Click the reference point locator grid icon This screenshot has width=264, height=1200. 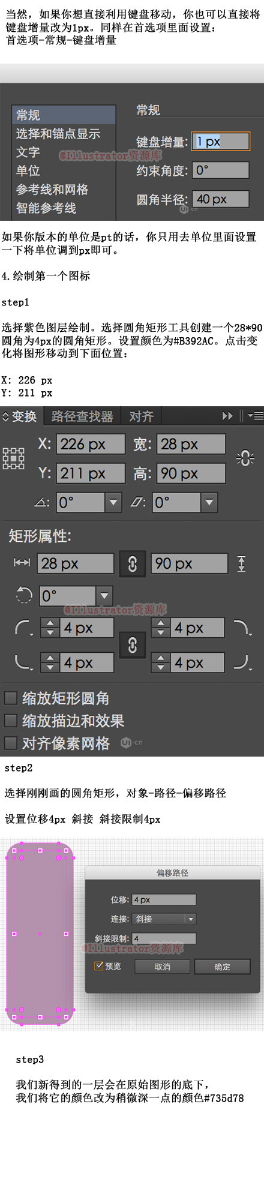(x=13, y=458)
